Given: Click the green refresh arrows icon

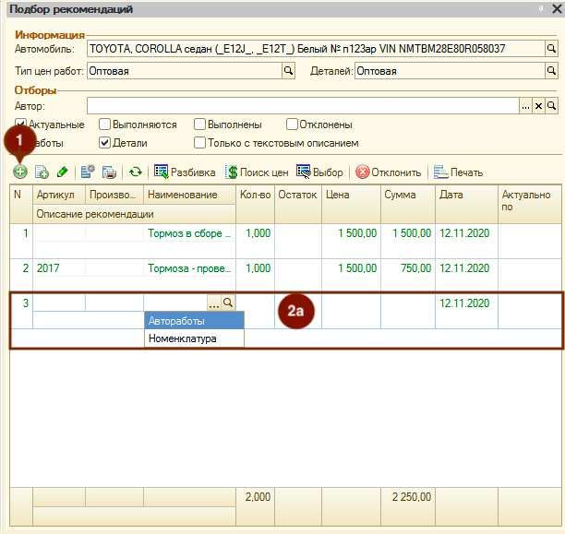Looking at the screenshot, I should click(x=136, y=172).
